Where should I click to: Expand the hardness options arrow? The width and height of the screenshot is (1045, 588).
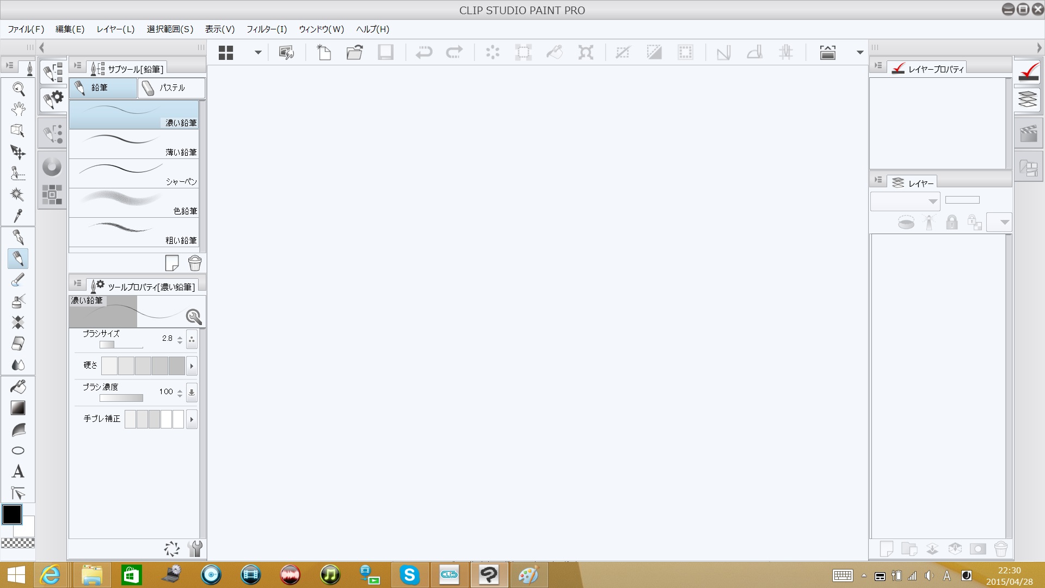pyautogui.click(x=192, y=366)
